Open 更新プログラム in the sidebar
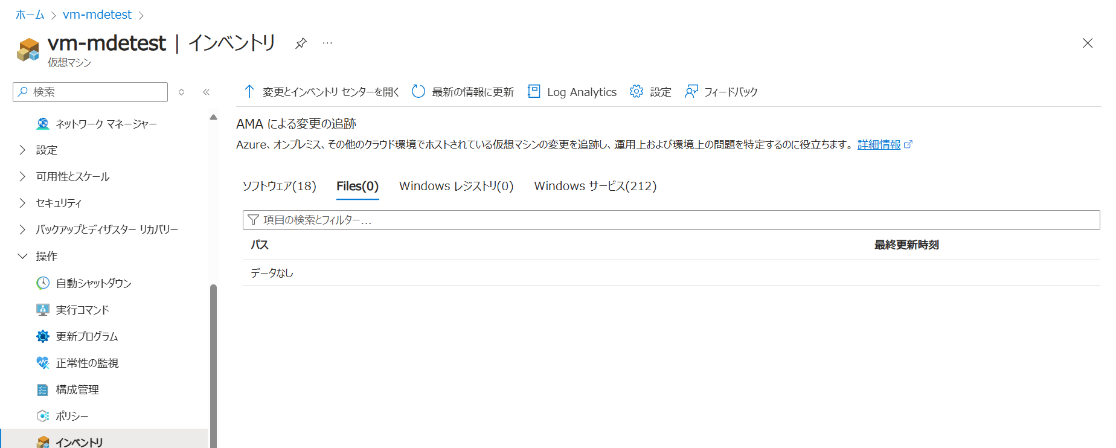This screenshot has width=1116, height=448. [x=86, y=336]
